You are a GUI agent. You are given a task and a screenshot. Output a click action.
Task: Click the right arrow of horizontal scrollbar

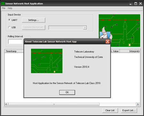pyautogui.click(x=138, y=104)
